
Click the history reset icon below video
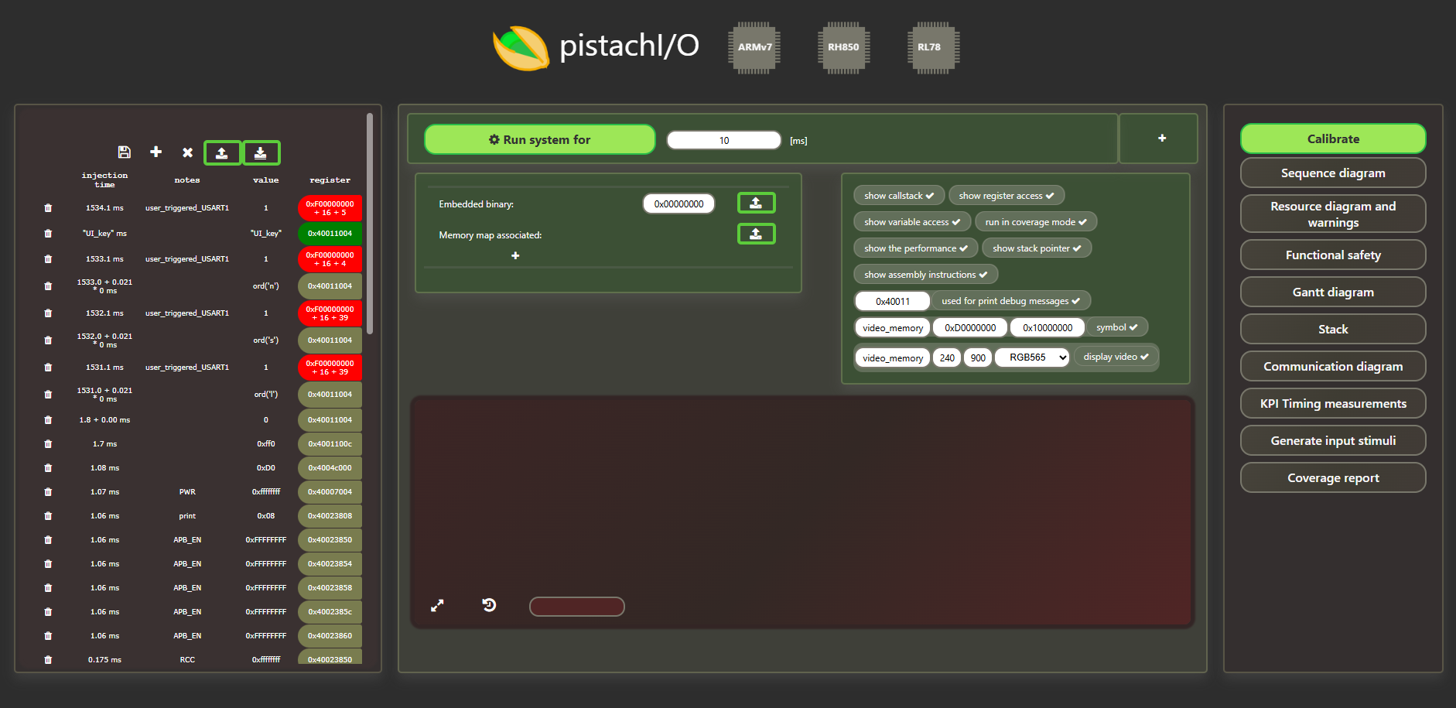pyautogui.click(x=489, y=605)
